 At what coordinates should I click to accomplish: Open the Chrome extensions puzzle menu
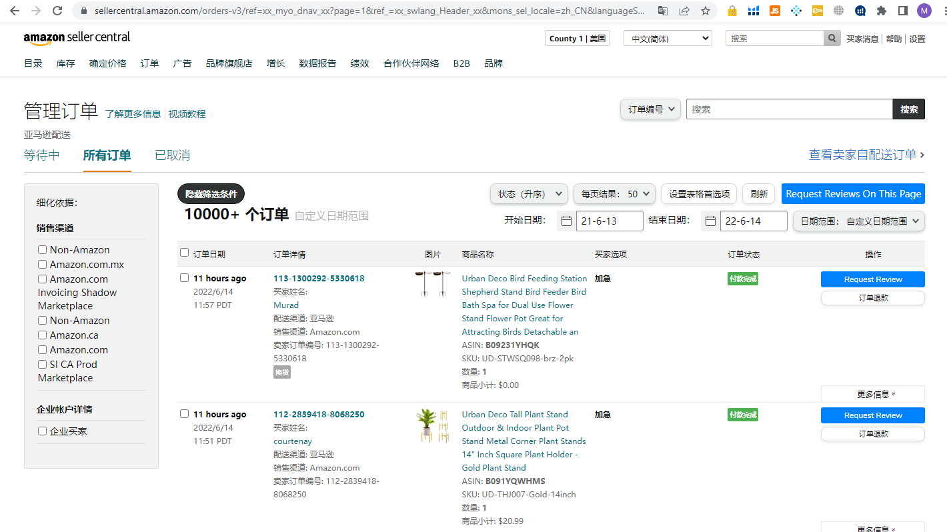[x=882, y=11]
